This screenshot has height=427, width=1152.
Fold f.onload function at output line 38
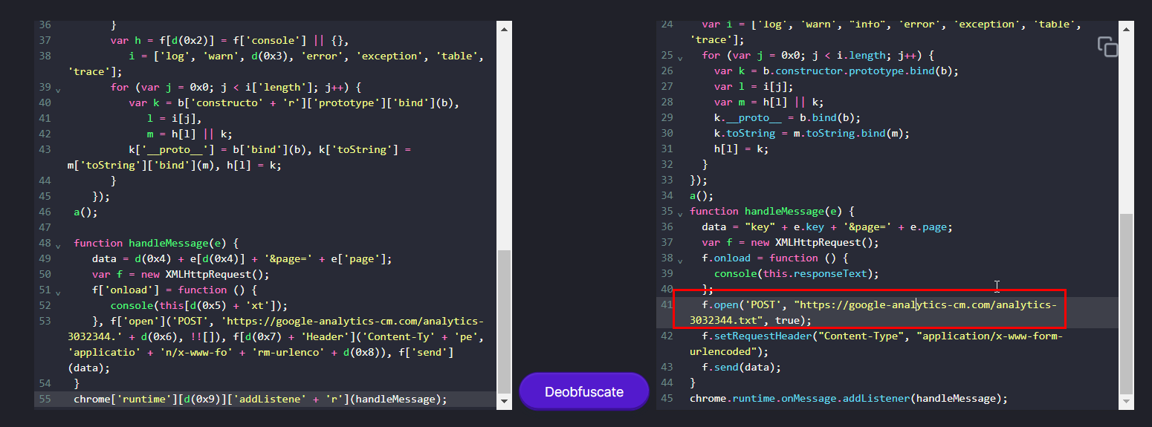679,261
